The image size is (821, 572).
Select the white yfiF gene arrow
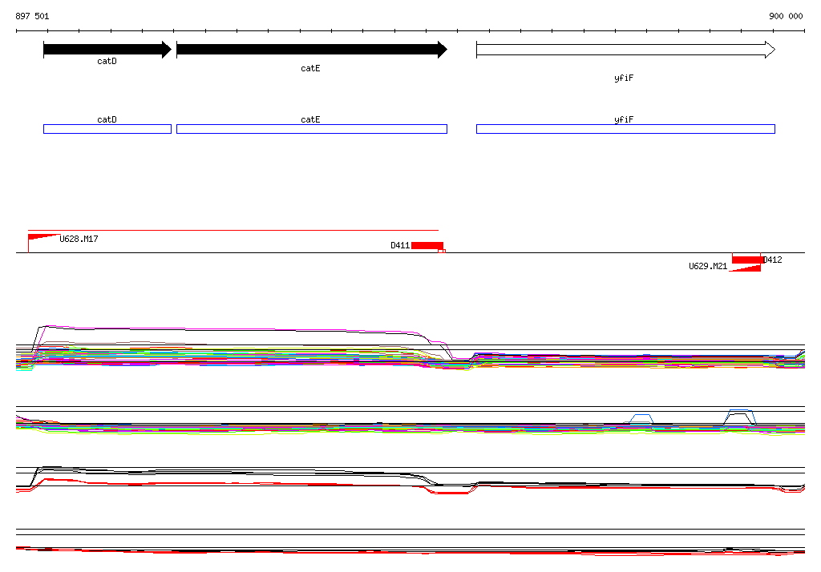coord(625,50)
